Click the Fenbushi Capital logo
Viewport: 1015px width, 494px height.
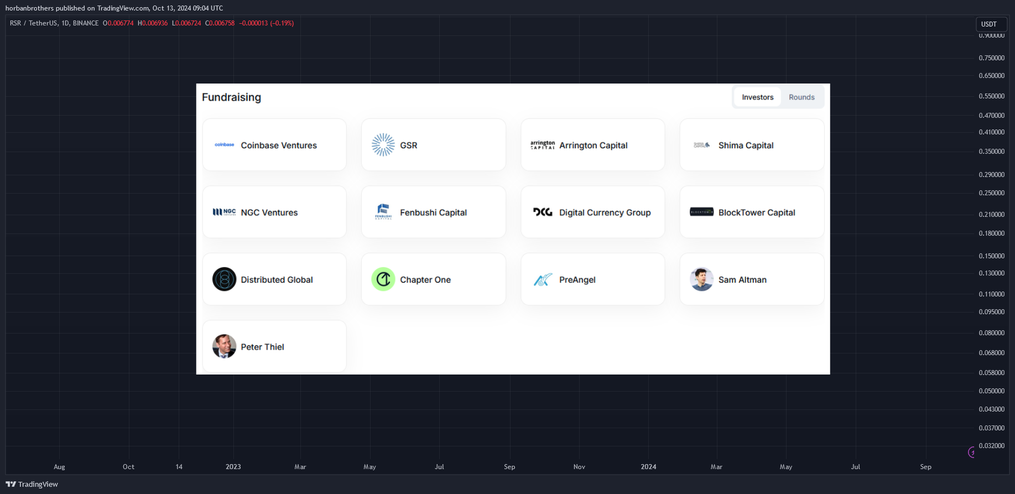pyautogui.click(x=383, y=212)
